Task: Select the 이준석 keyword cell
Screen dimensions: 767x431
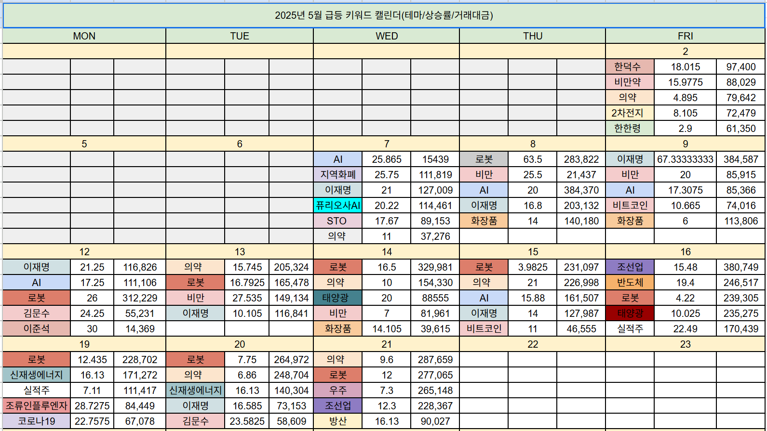Action: tap(37, 329)
